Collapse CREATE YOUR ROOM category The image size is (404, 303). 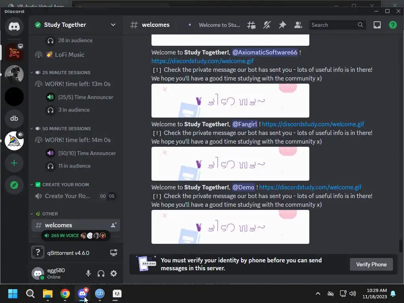click(x=60, y=185)
